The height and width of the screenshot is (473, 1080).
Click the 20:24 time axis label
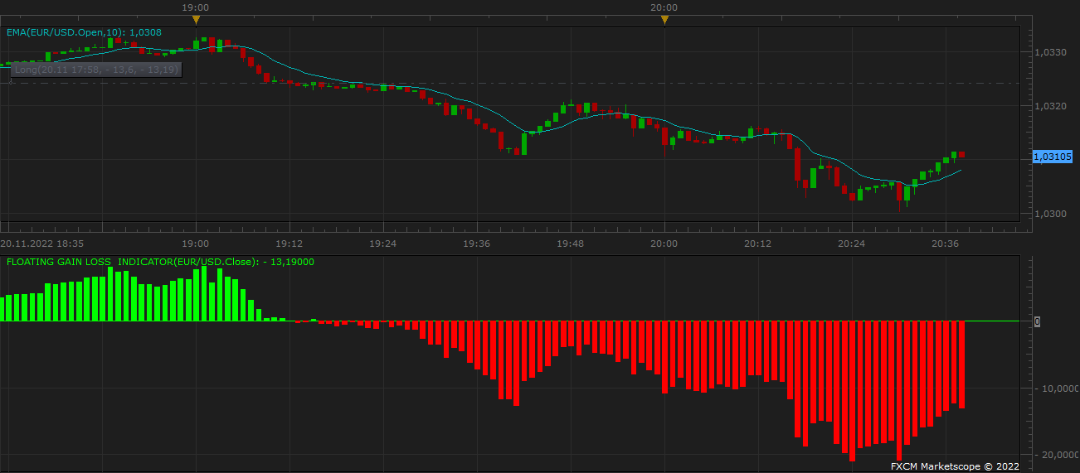pyautogui.click(x=852, y=244)
